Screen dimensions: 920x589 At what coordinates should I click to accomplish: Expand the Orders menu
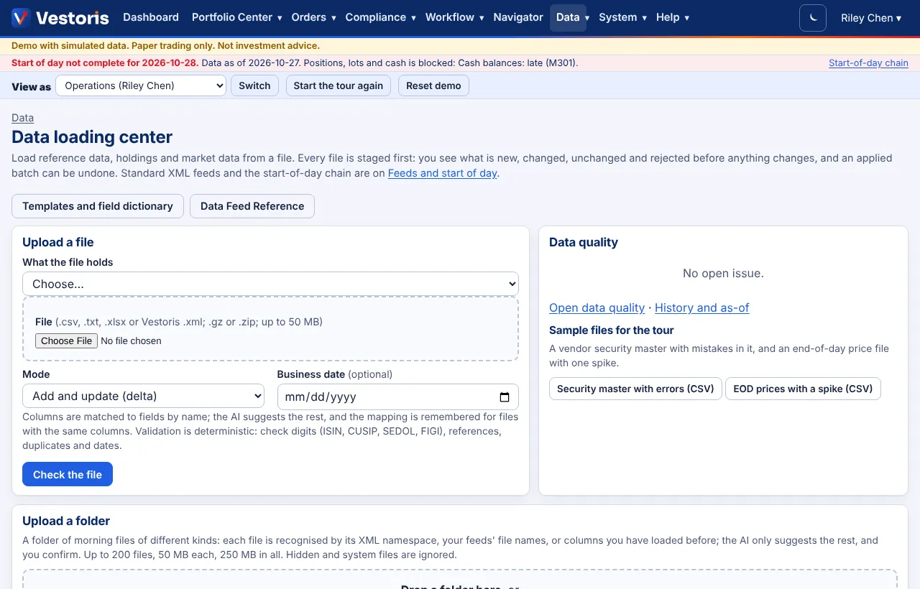click(313, 17)
